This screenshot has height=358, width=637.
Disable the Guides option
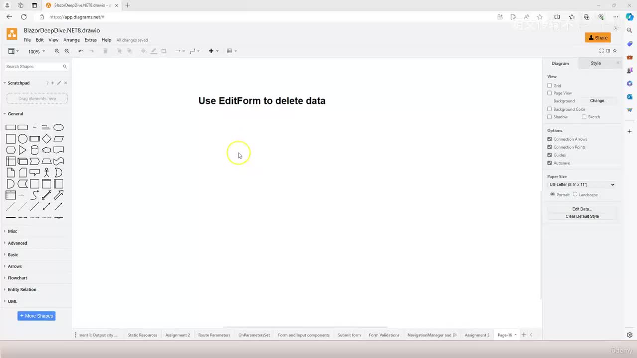549,155
